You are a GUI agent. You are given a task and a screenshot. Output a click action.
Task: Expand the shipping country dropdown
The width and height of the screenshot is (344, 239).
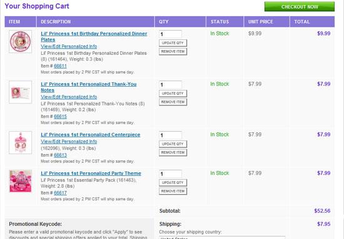[221, 238]
